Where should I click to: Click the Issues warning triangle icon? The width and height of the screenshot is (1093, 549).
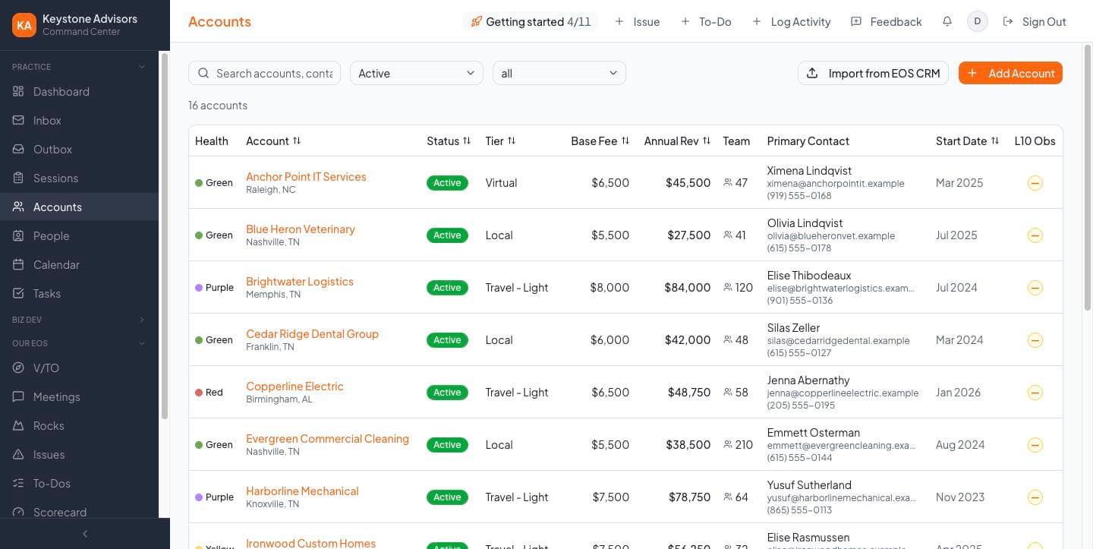point(18,455)
